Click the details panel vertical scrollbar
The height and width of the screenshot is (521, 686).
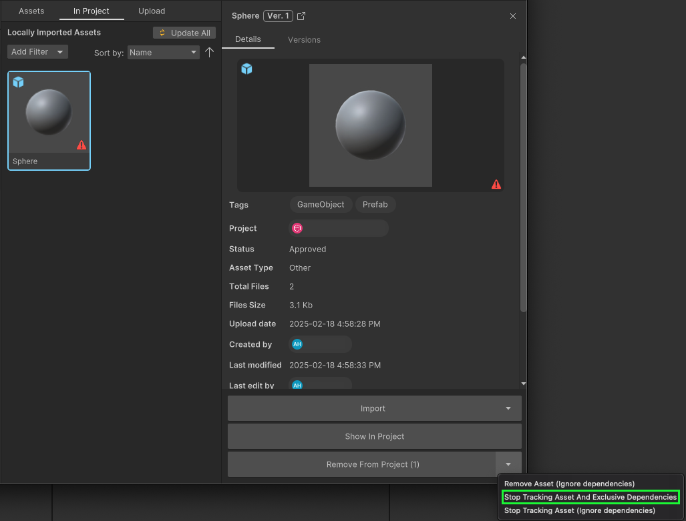[x=523, y=187]
